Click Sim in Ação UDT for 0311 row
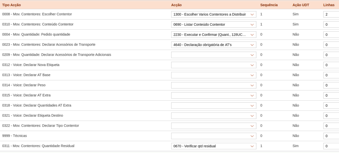The image size is (339, 153). tap(295, 146)
